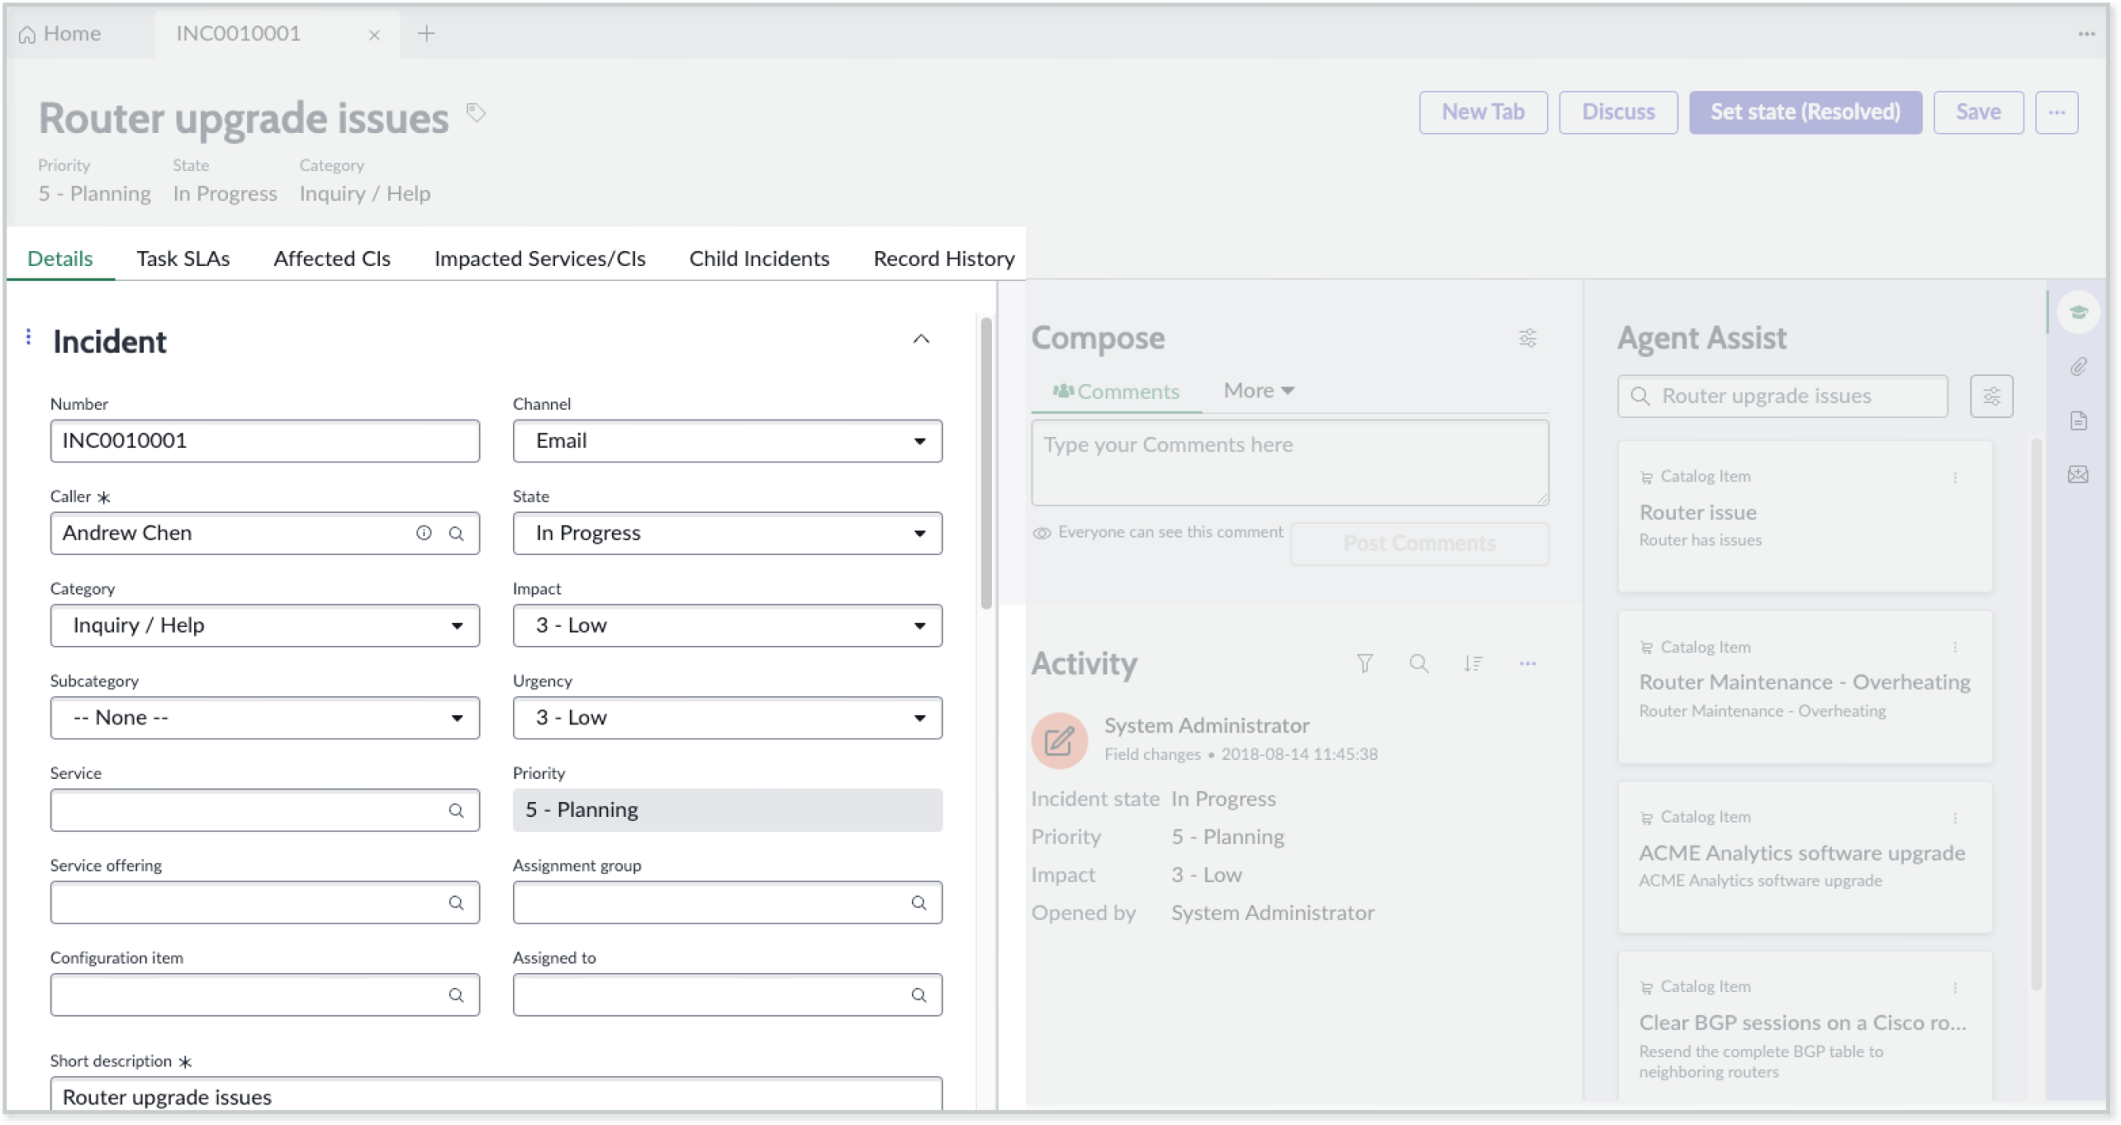Open the Urgency dropdown
The image size is (2121, 1125).
[919, 718]
